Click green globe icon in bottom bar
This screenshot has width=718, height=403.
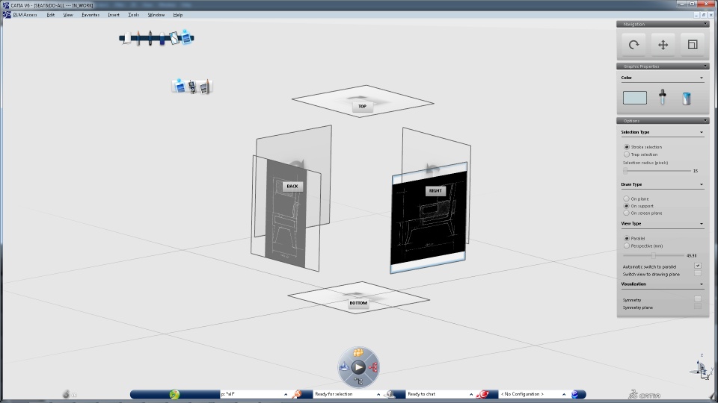(x=174, y=394)
